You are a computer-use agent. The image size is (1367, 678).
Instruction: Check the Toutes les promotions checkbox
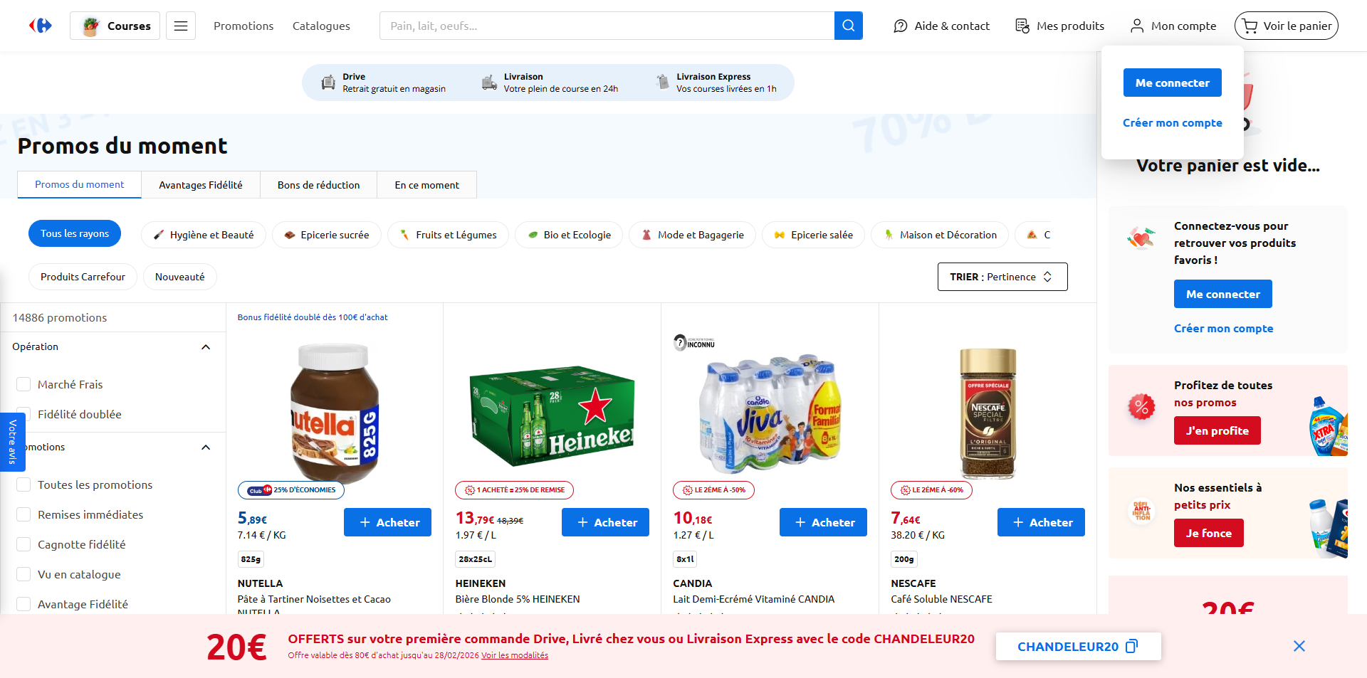coord(23,484)
